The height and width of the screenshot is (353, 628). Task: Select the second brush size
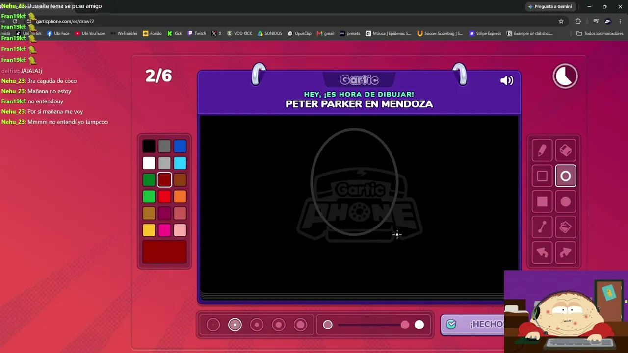(235, 325)
